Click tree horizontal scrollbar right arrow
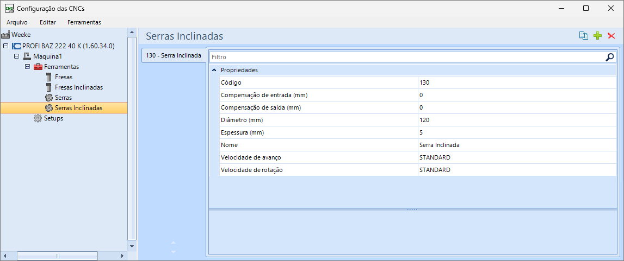Image resolution: width=624 pixels, height=261 pixels. coord(122,256)
